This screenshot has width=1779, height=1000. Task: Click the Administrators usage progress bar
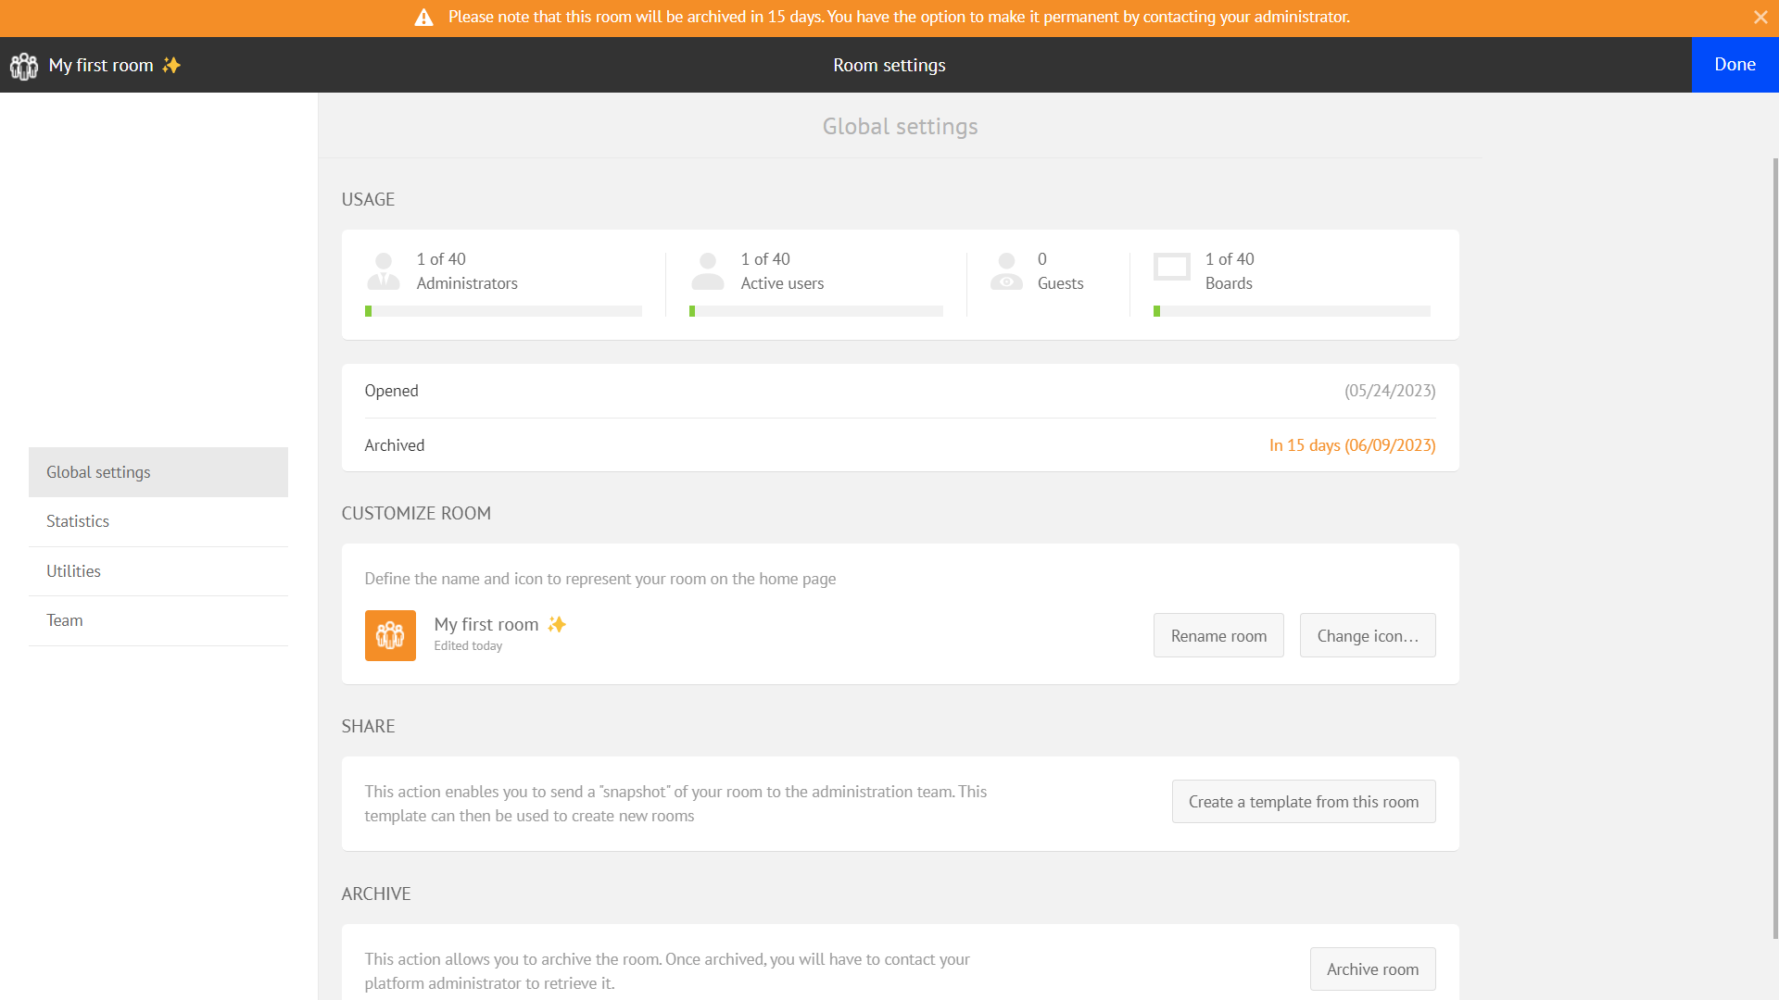(503, 312)
